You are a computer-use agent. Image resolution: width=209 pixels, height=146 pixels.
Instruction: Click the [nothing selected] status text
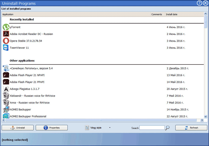click(x=15, y=140)
